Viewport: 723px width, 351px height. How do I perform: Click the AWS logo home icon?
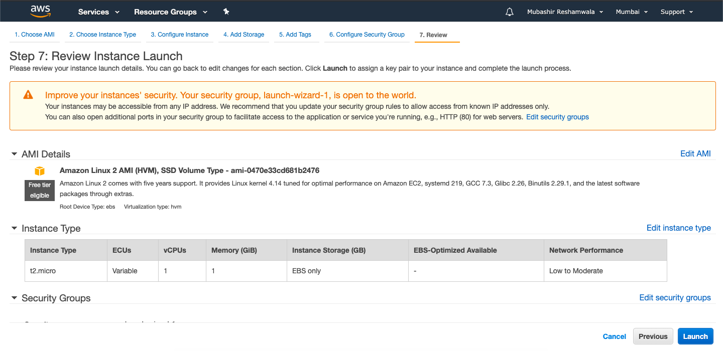coord(41,11)
